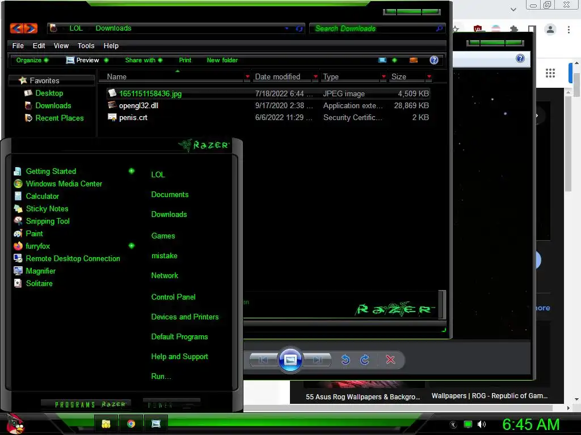Click rotate clockwise in photo viewer
581x435 pixels.
coord(365,360)
